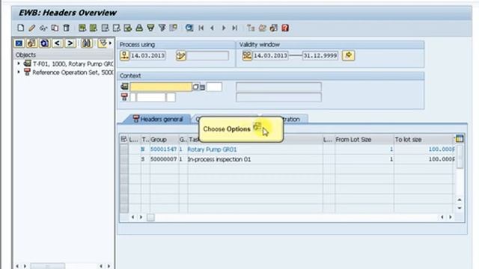
Task: Click the input help button beside yellow field
Action: (x=196, y=87)
